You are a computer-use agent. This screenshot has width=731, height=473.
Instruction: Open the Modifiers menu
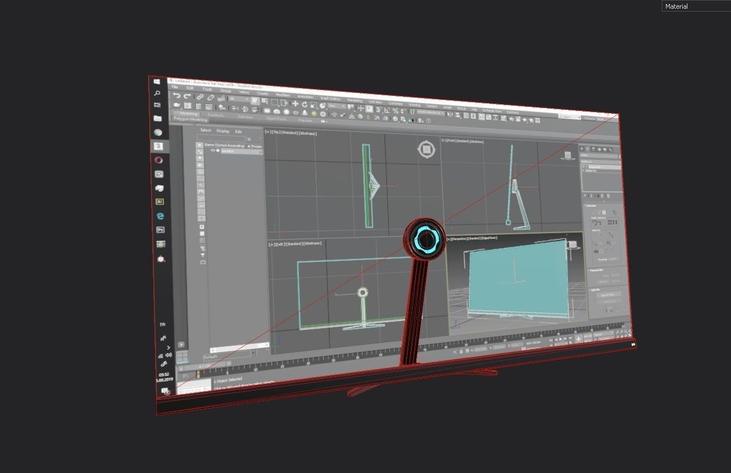(x=282, y=95)
